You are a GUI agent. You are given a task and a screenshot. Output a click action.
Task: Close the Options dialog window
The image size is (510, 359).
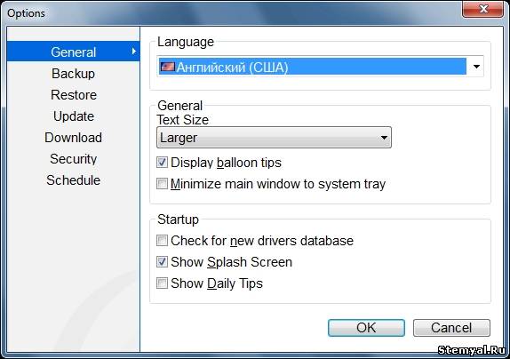click(x=482, y=9)
